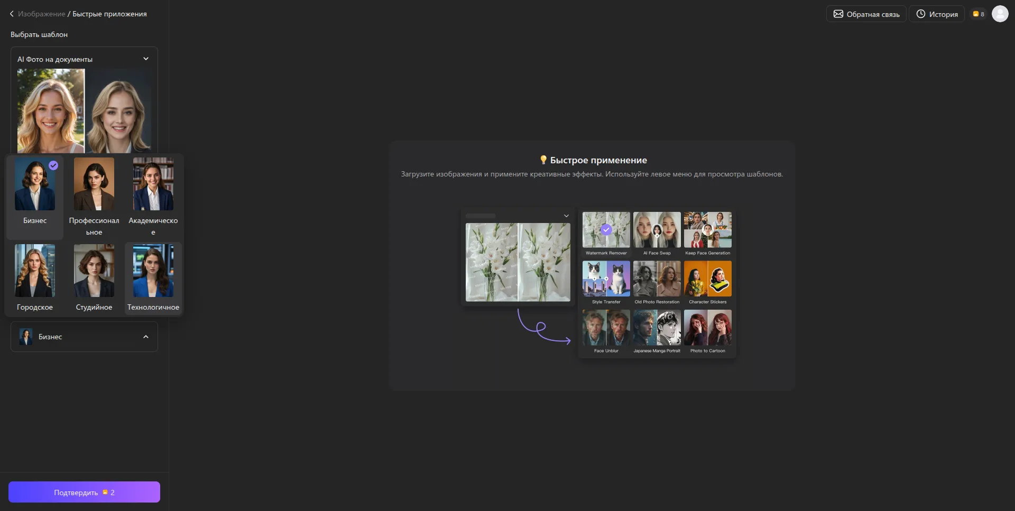1015x511 pixels.
Task: Click the Быстрые приложения breadcrumb item
Action: click(109, 14)
